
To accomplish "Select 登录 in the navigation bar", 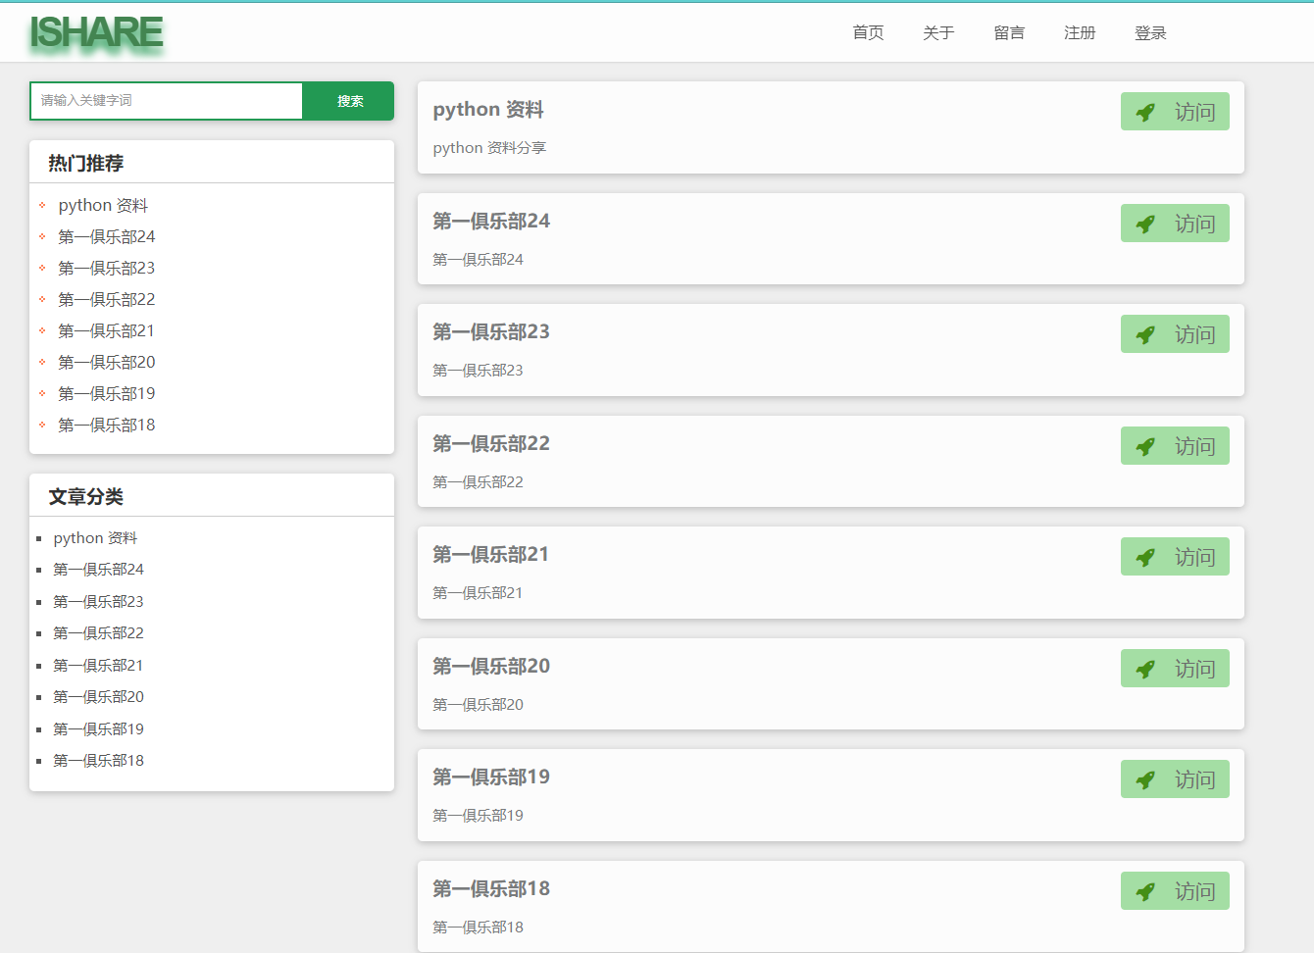I will 1150,33.
